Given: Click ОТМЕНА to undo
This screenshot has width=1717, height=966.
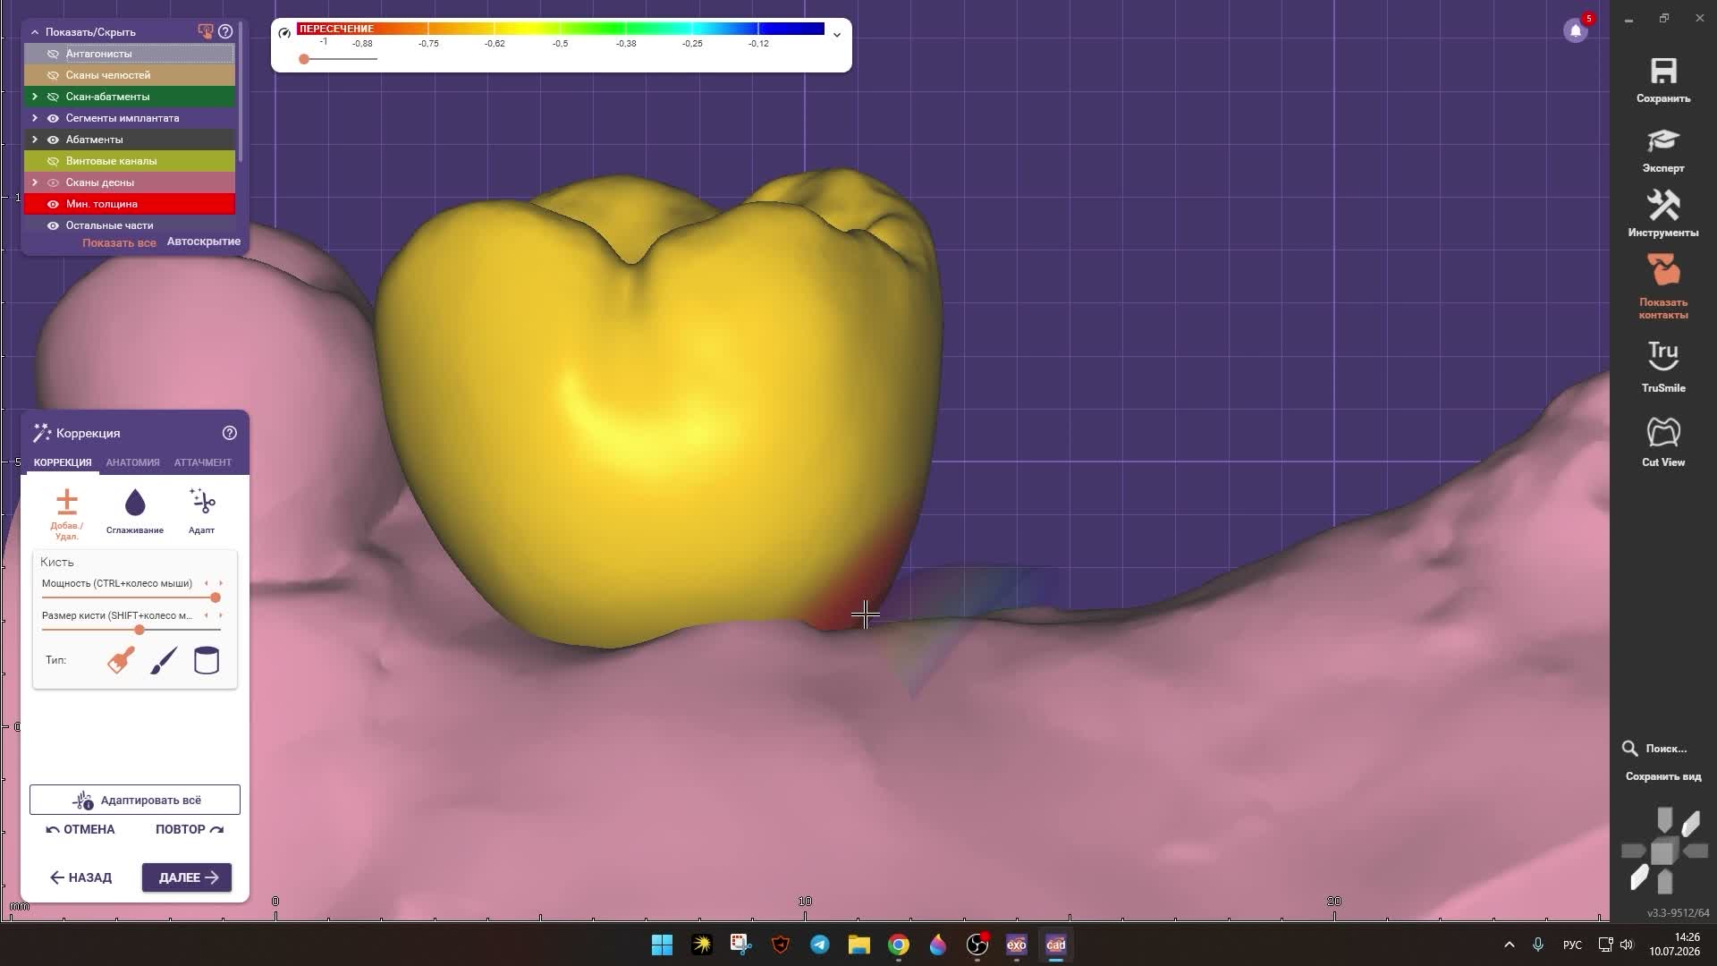Looking at the screenshot, I should click(x=80, y=829).
